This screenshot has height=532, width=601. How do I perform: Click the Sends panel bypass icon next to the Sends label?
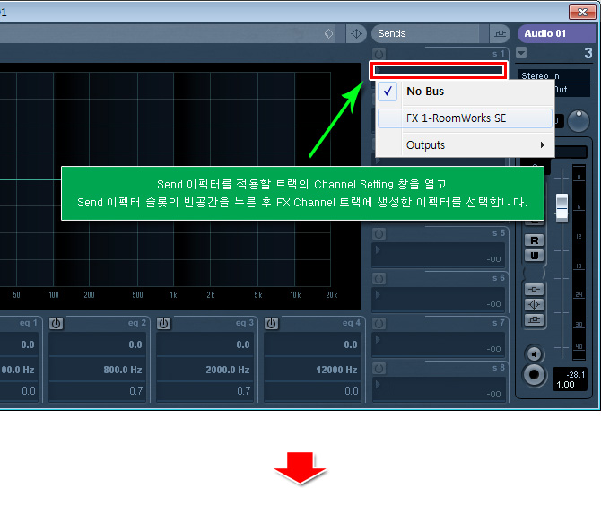pyautogui.click(x=500, y=34)
